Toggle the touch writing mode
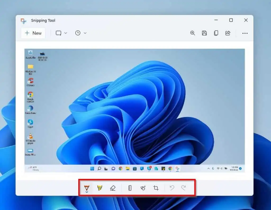Image resolution: width=271 pixels, height=210 pixels. point(143,188)
